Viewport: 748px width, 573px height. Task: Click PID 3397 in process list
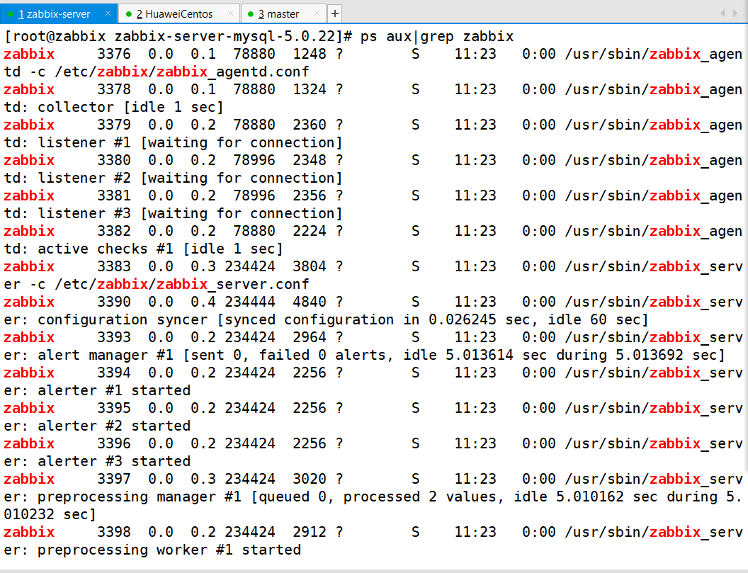114,479
